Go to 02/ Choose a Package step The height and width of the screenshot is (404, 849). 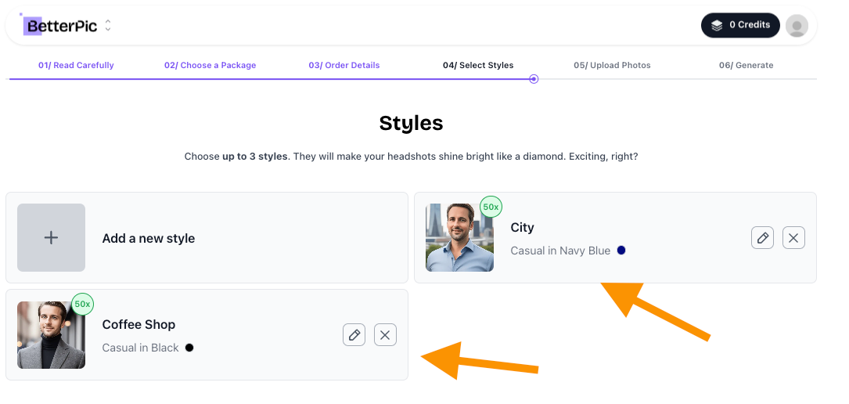pyautogui.click(x=210, y=65)
